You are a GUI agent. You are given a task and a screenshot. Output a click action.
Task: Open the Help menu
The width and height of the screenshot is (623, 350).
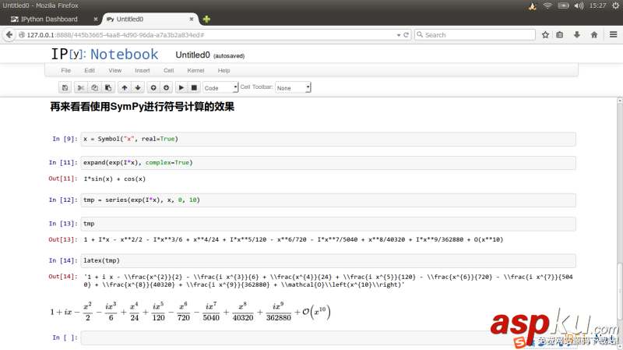[224, 70]
